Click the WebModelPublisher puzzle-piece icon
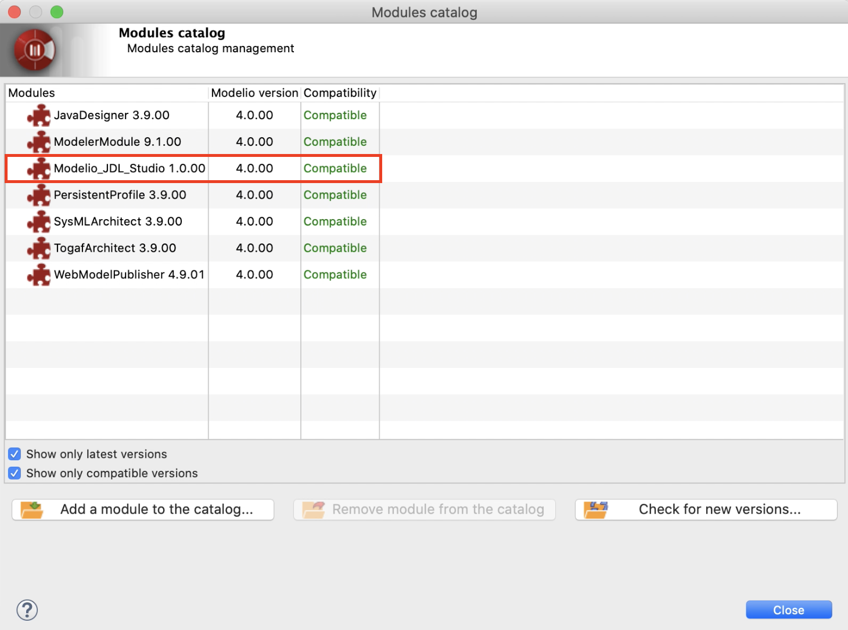Screen dimensions: 848x630 pyautogui.click(x=39, y=275)
